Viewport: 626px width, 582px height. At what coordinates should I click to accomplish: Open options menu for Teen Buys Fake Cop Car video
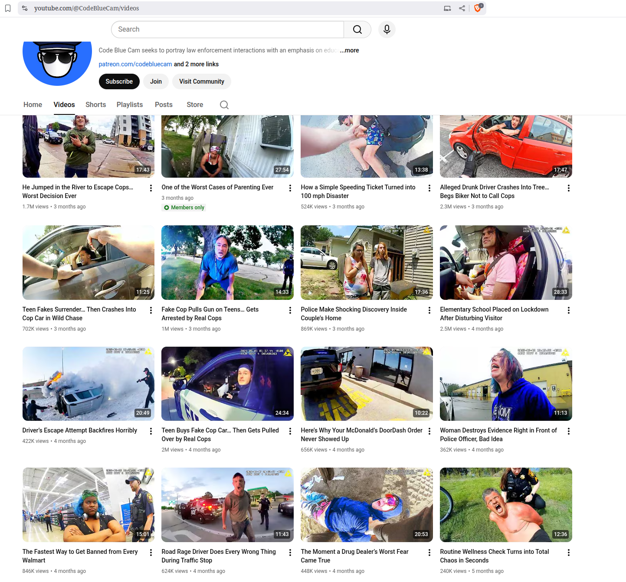click(x=290, y=431)
